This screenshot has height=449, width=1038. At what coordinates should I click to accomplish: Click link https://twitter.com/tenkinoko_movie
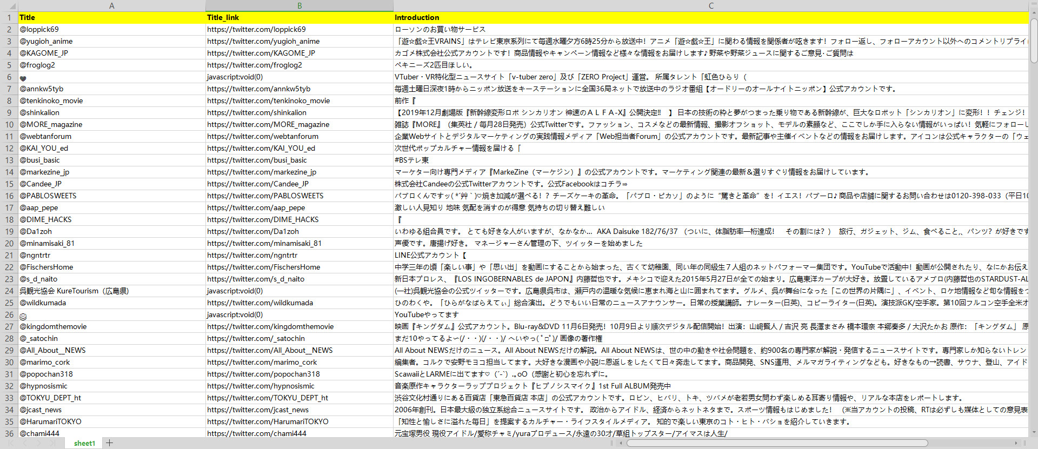[x=268, y=100]
